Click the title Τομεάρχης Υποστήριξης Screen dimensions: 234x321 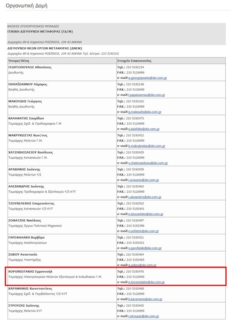click(25, 260)
